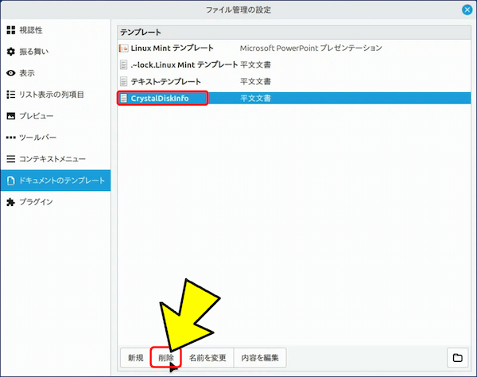
Task: Click the file icon of テキスト-テンプレート
Action: pyautogui.click(x=123, y=82)
